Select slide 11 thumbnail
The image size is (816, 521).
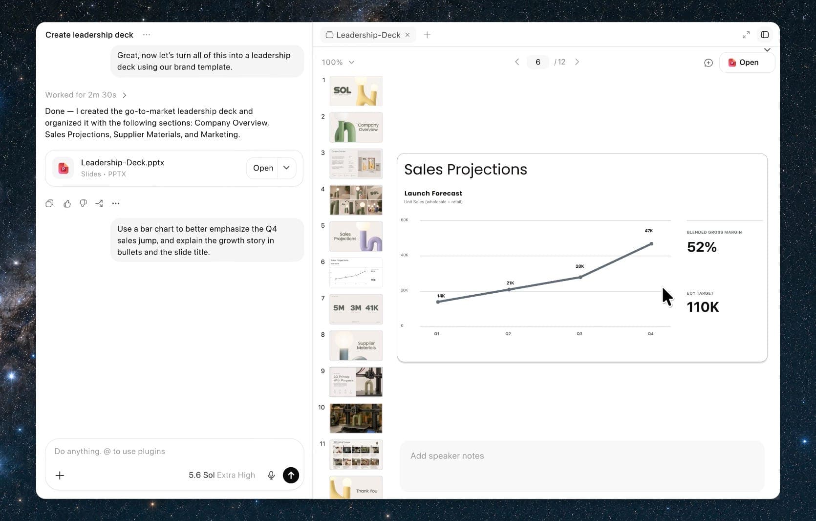[x=356, y=455]
